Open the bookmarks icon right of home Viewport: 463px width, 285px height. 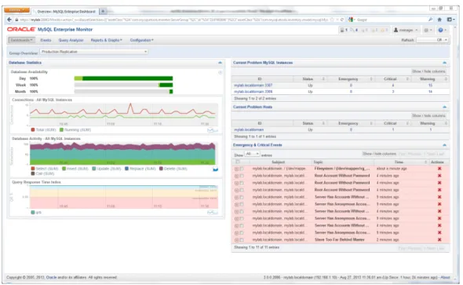click(450, 20)
